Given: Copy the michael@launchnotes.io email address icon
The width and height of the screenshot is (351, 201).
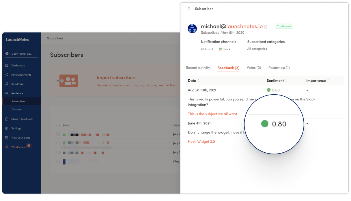Looking at the screenshot, I should click(x=266, y=27).
